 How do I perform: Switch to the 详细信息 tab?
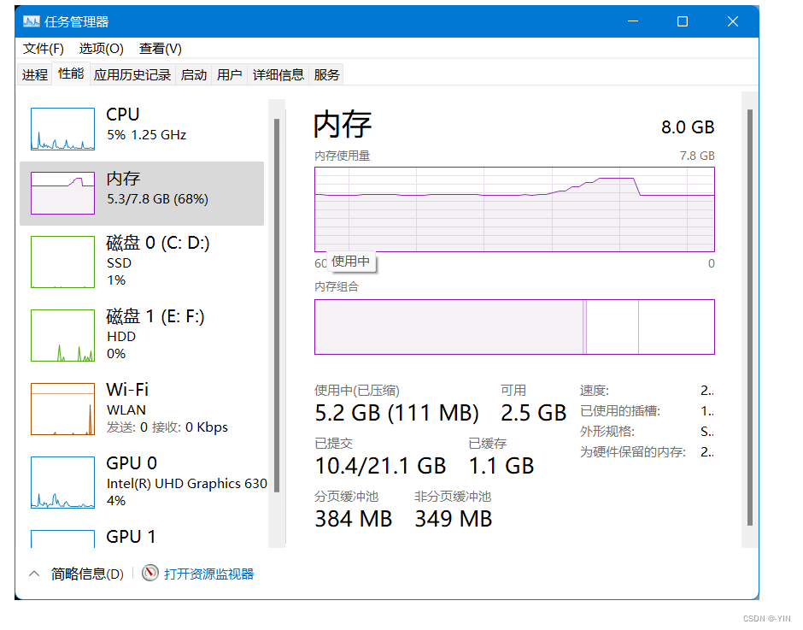(278, 75)
